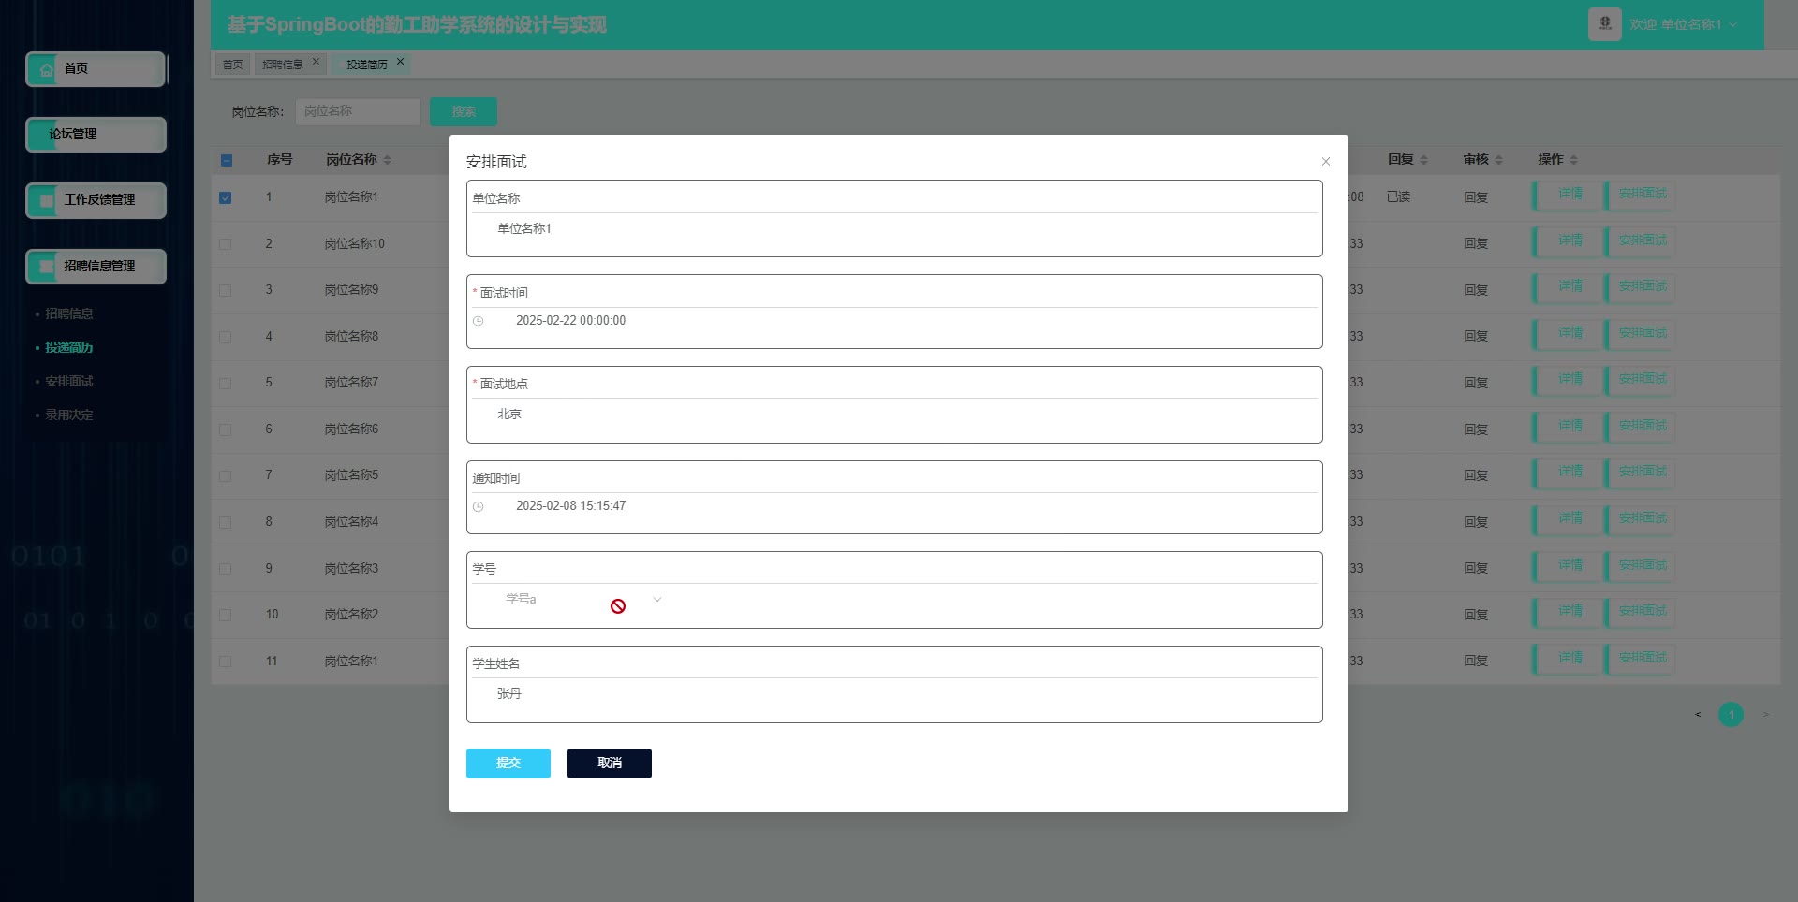1798x902 pixels.
Task: Click the 搜索 button
Action: (464, 112)
